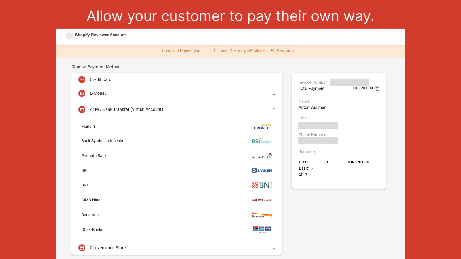Select Credit Card payment method
The image size is (461, 259).
[x=101, y=79]
